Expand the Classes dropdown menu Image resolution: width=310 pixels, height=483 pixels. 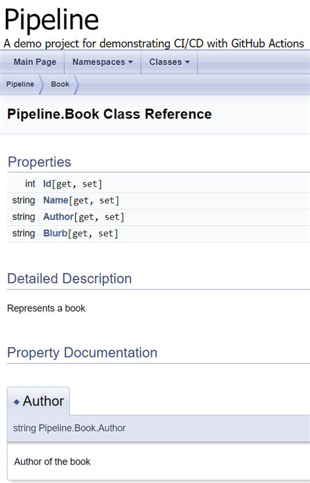coord(169,62)
